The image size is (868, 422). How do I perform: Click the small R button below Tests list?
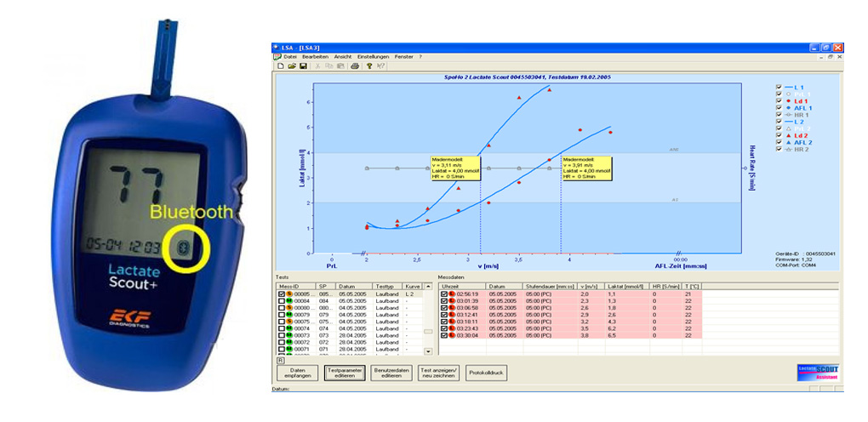tap(281, 360)
